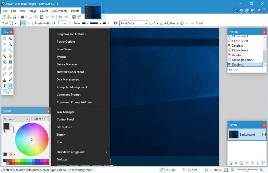Viewport: 268px width, 173px height.
Task: Toggle the rulers display
Action: pyautogui.click(x=79, y=17)
